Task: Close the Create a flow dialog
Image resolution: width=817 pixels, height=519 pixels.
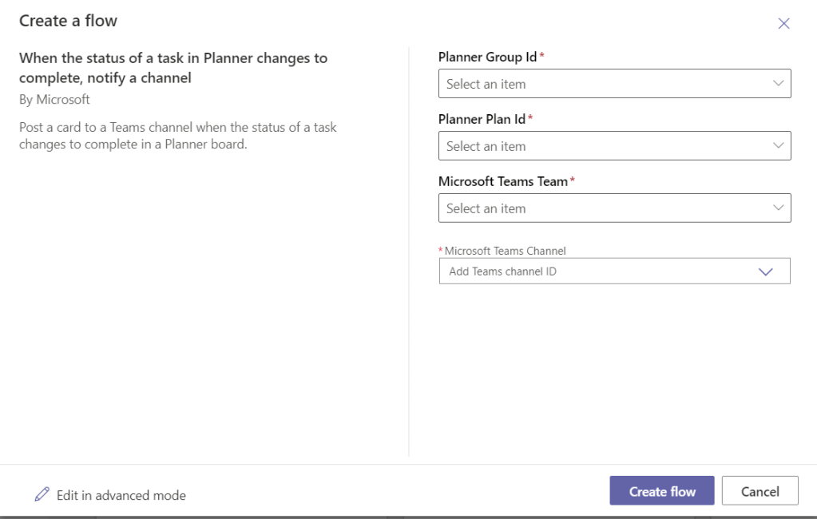Action: point(783,23)
